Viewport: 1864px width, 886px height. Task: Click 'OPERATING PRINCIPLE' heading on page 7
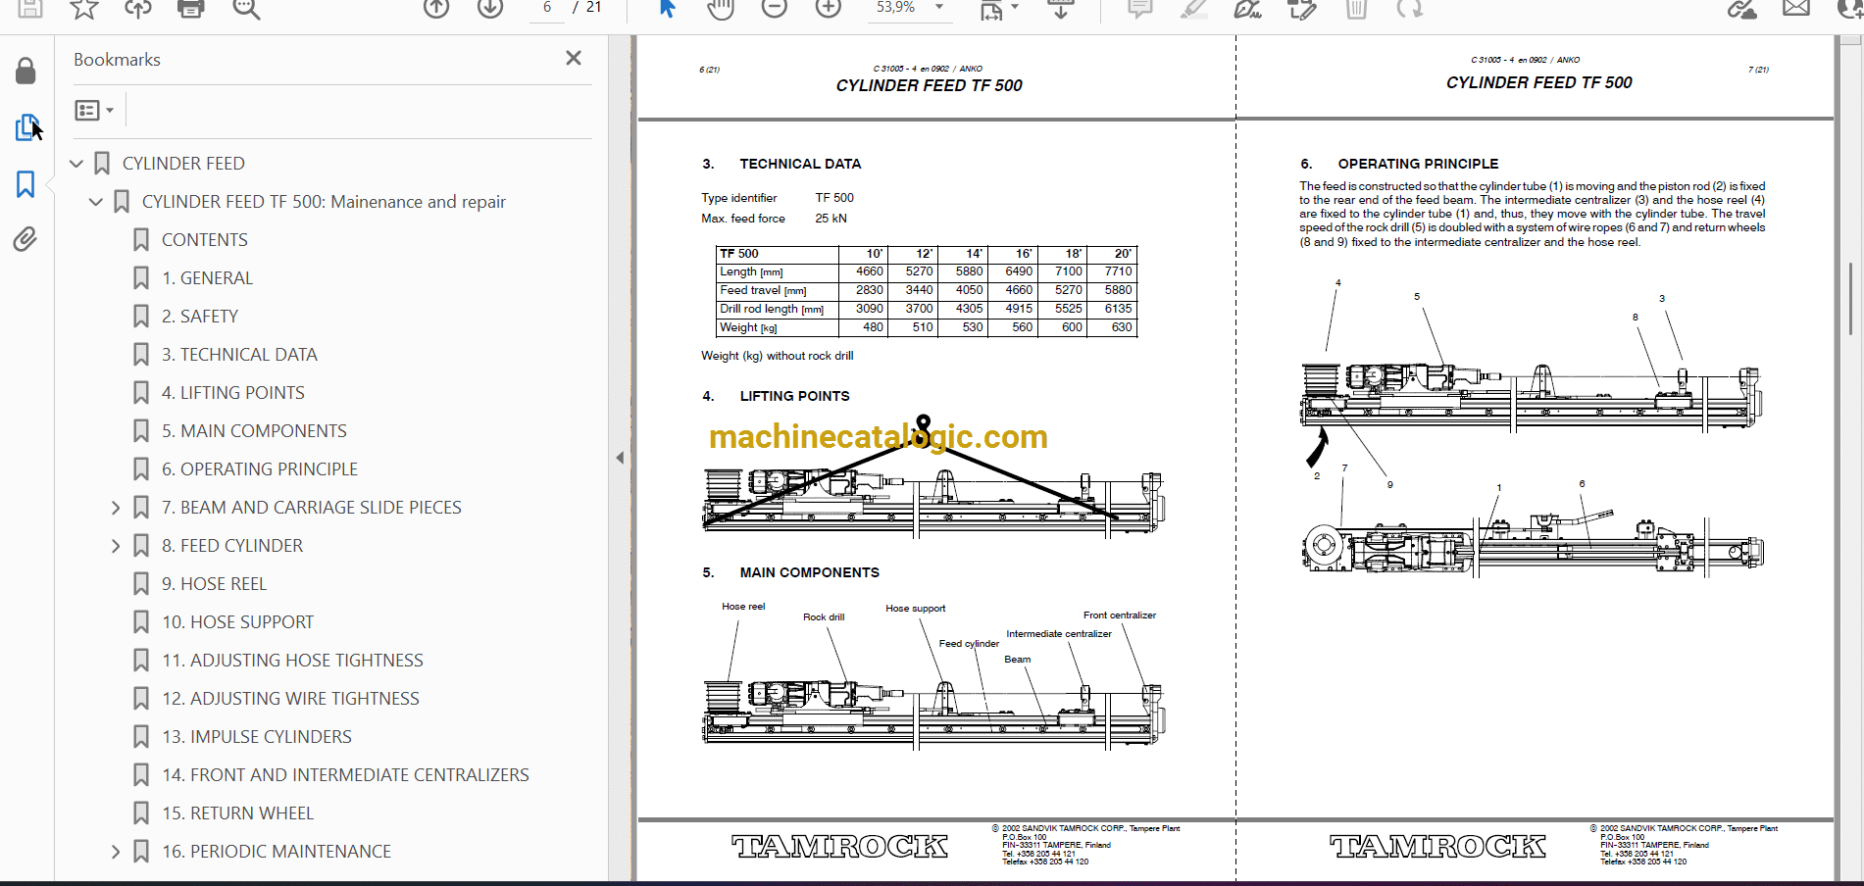1418,164
